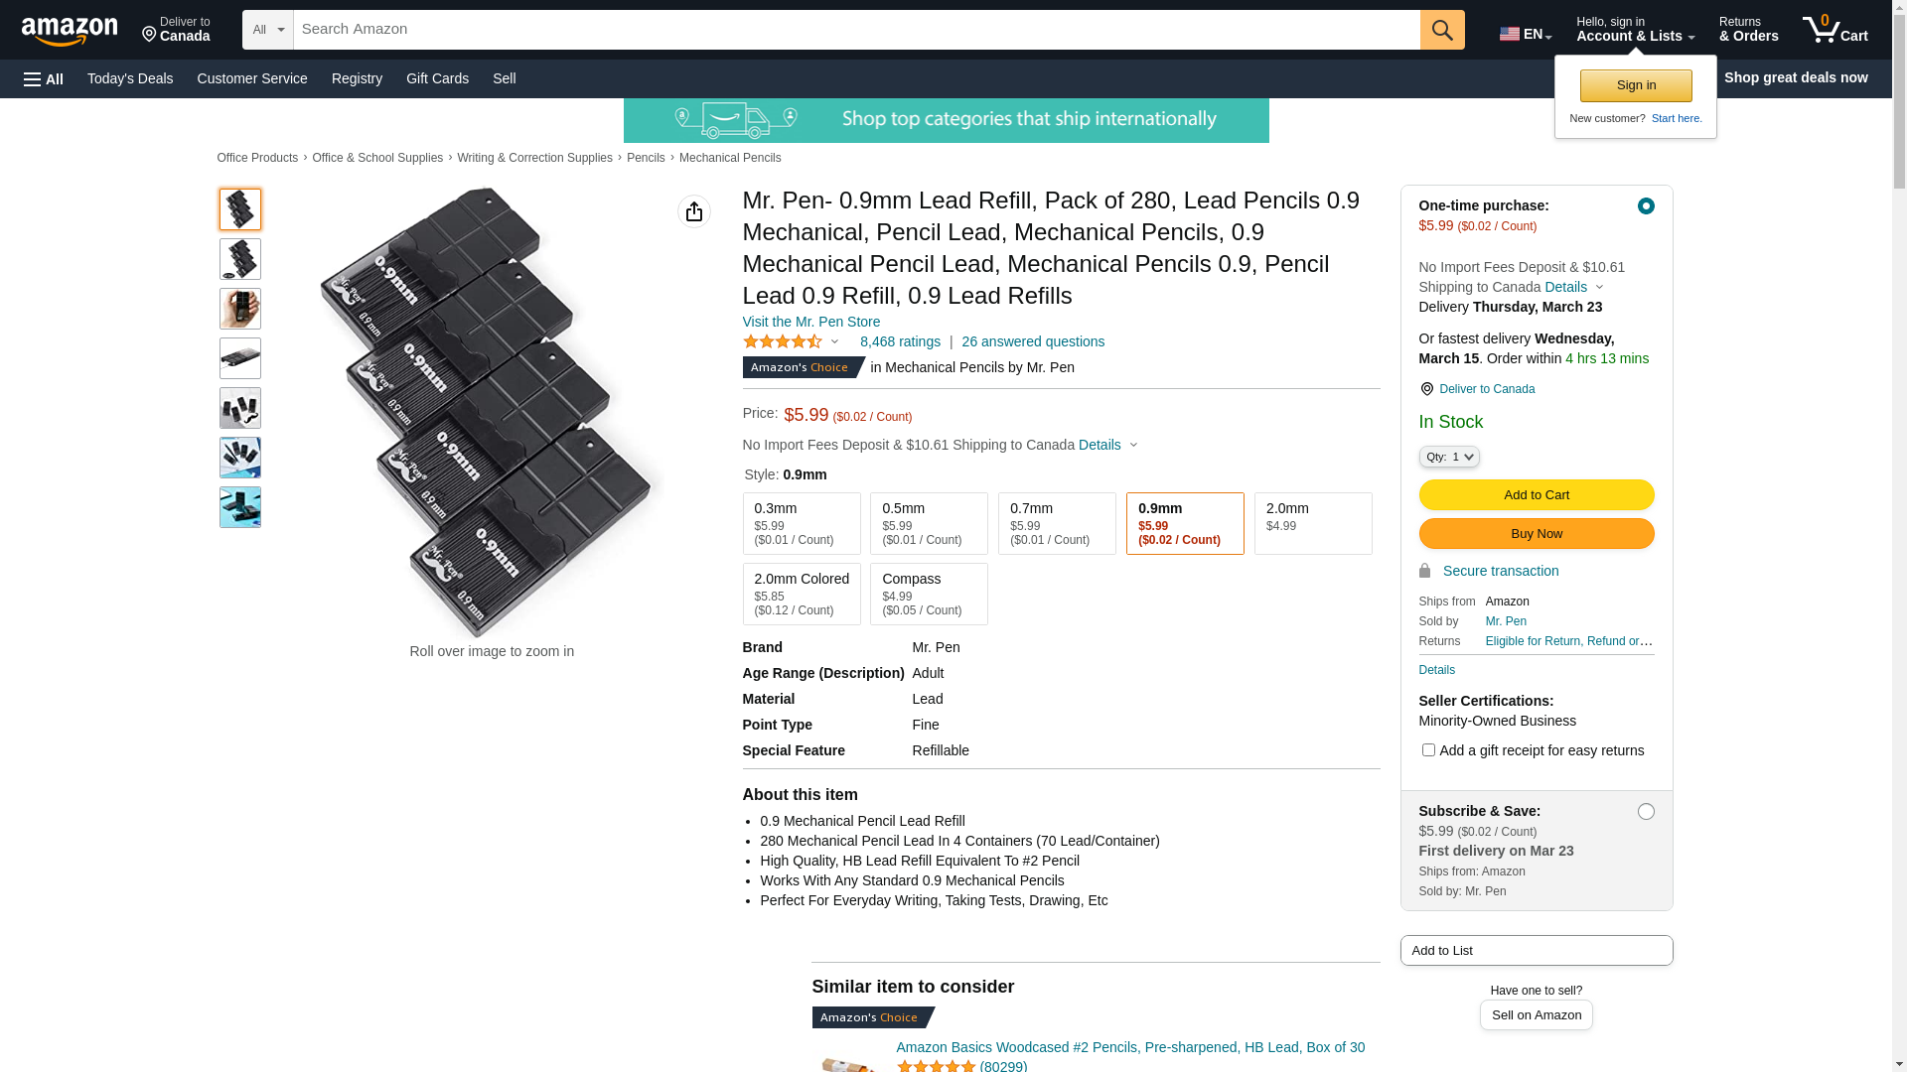Screen dimensions: 1907x1072
Task: Click the Deliver to Canada location icon
Action: [1426, 389]
